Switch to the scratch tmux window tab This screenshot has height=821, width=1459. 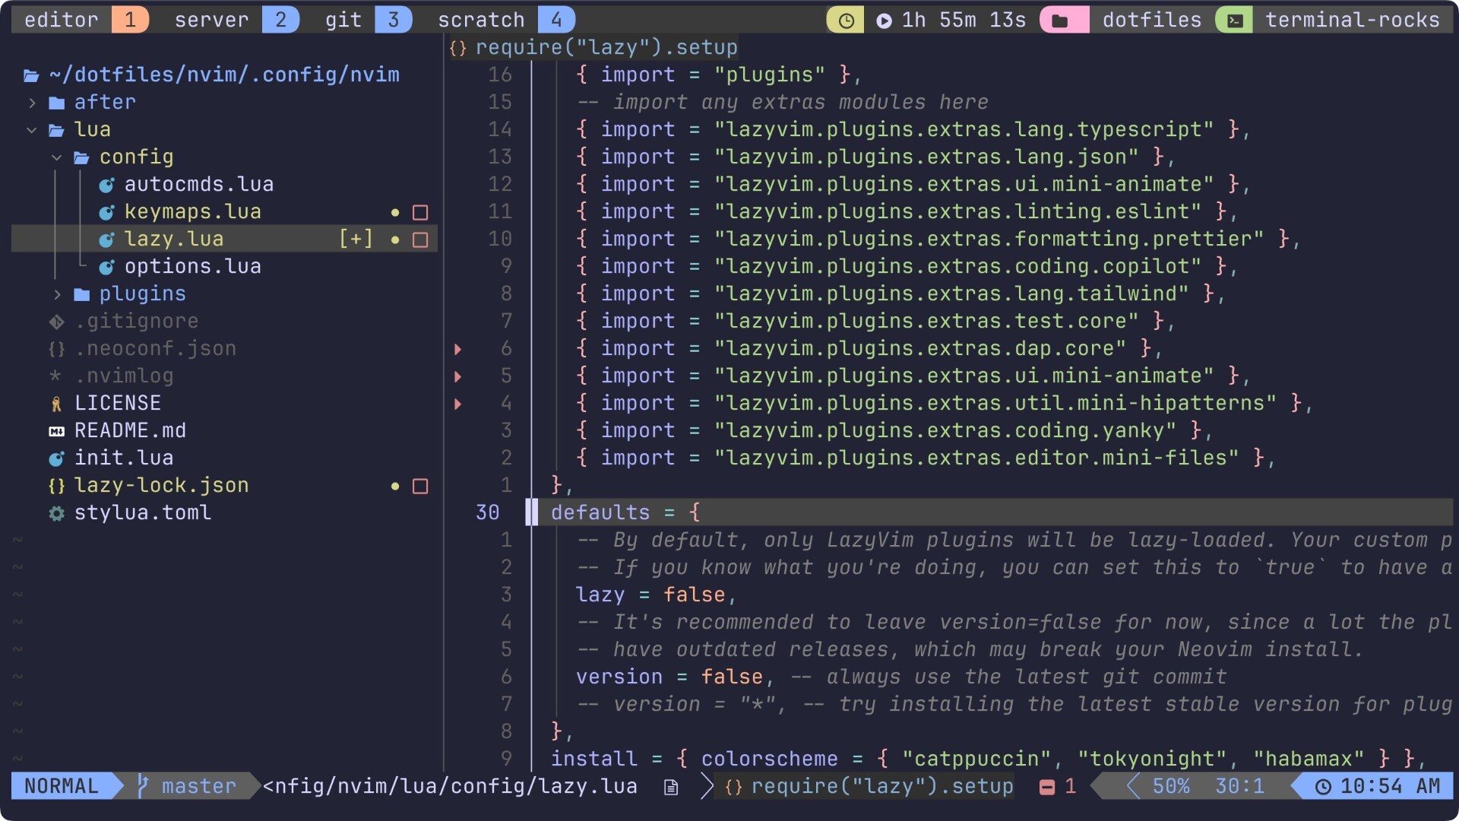point(481,20)
